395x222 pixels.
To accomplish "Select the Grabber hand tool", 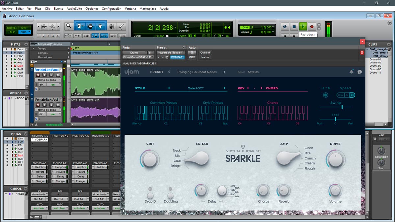I will (101, 26).
